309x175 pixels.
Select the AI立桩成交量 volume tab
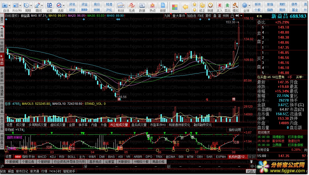pyautogui.click(x=119, y=125)
